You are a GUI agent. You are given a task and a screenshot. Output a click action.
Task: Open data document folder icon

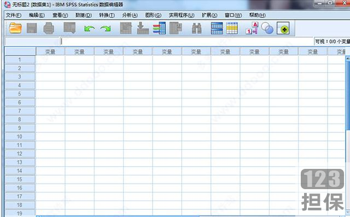point(15,28)
